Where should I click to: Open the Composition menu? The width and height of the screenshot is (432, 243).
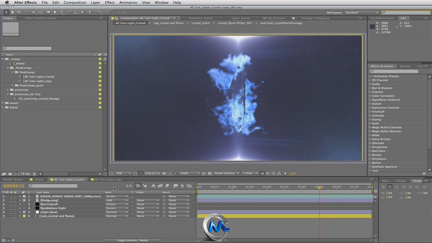(75, 2)
